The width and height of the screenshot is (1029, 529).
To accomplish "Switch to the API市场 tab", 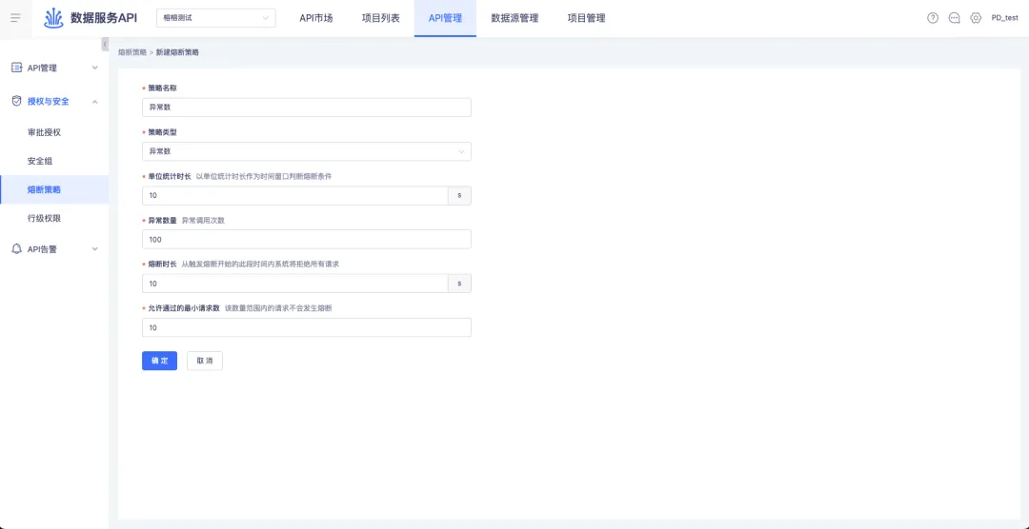I will 316,18.
